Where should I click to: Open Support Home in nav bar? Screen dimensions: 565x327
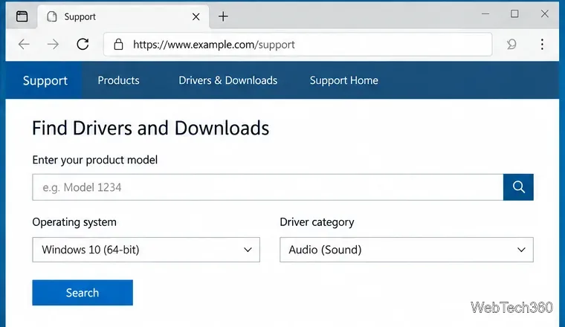pos(344,80)
